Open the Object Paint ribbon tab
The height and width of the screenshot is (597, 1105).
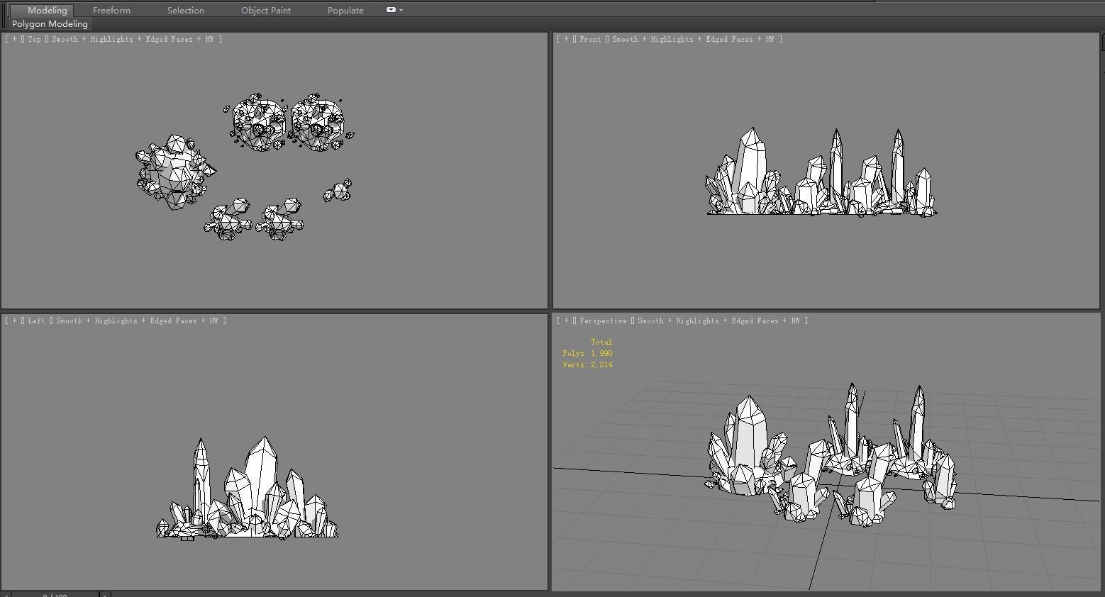pyautogui.click(x=266, y=10)
